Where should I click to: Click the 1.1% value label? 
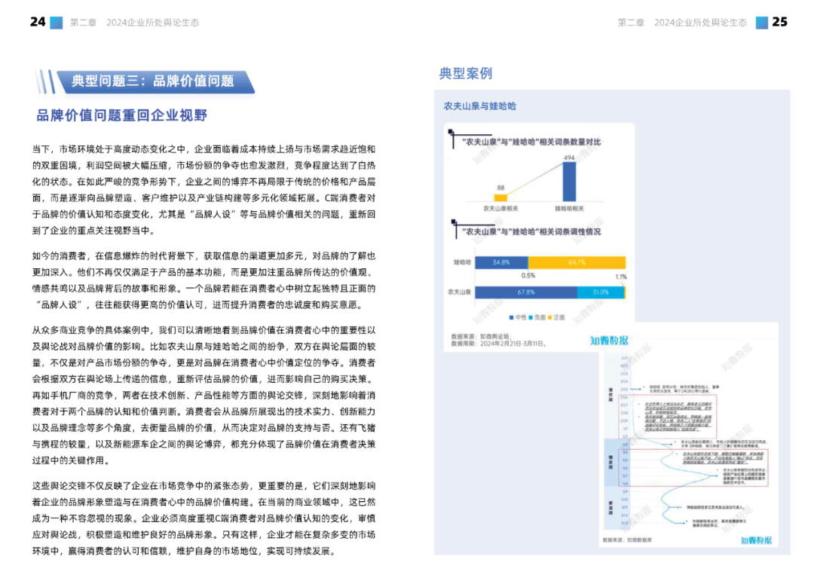point(621,277)
